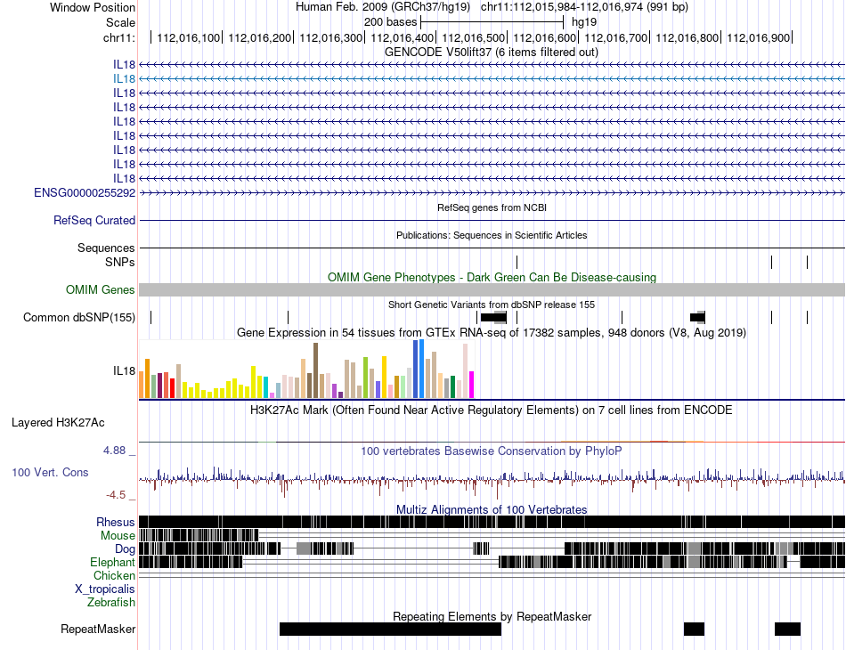This screenshot has width=846, height=650.
Task: Click the 112,016,500 ruler coordinate
Action: pos(473,37)
